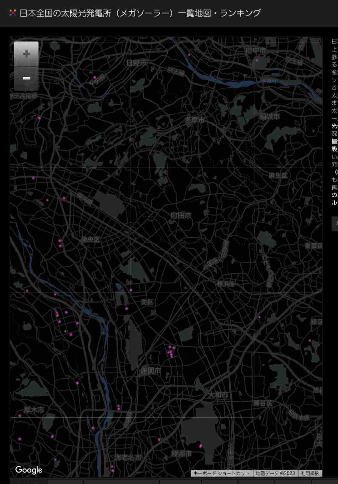Click the 瀬谷区 map label
Screen dimensions: 338x484
pos(263,403)
